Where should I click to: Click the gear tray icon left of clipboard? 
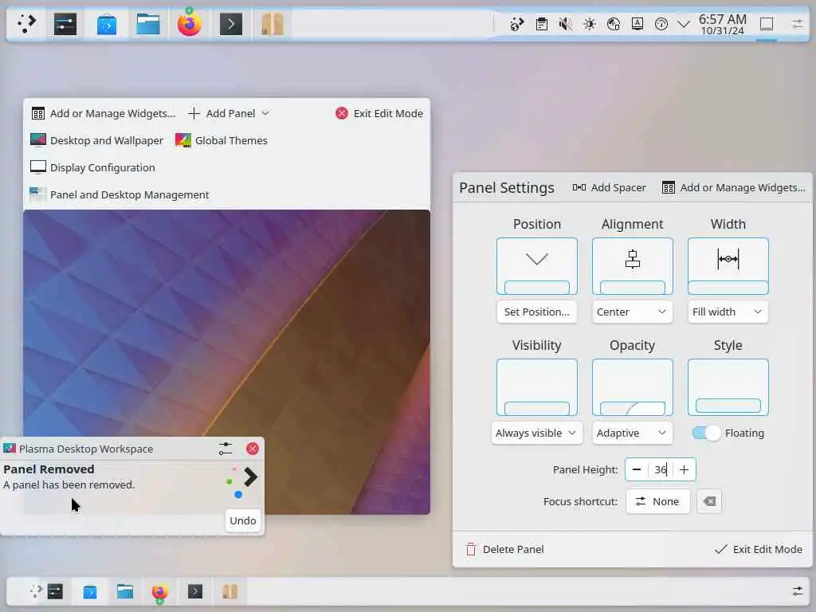[516, 24]
